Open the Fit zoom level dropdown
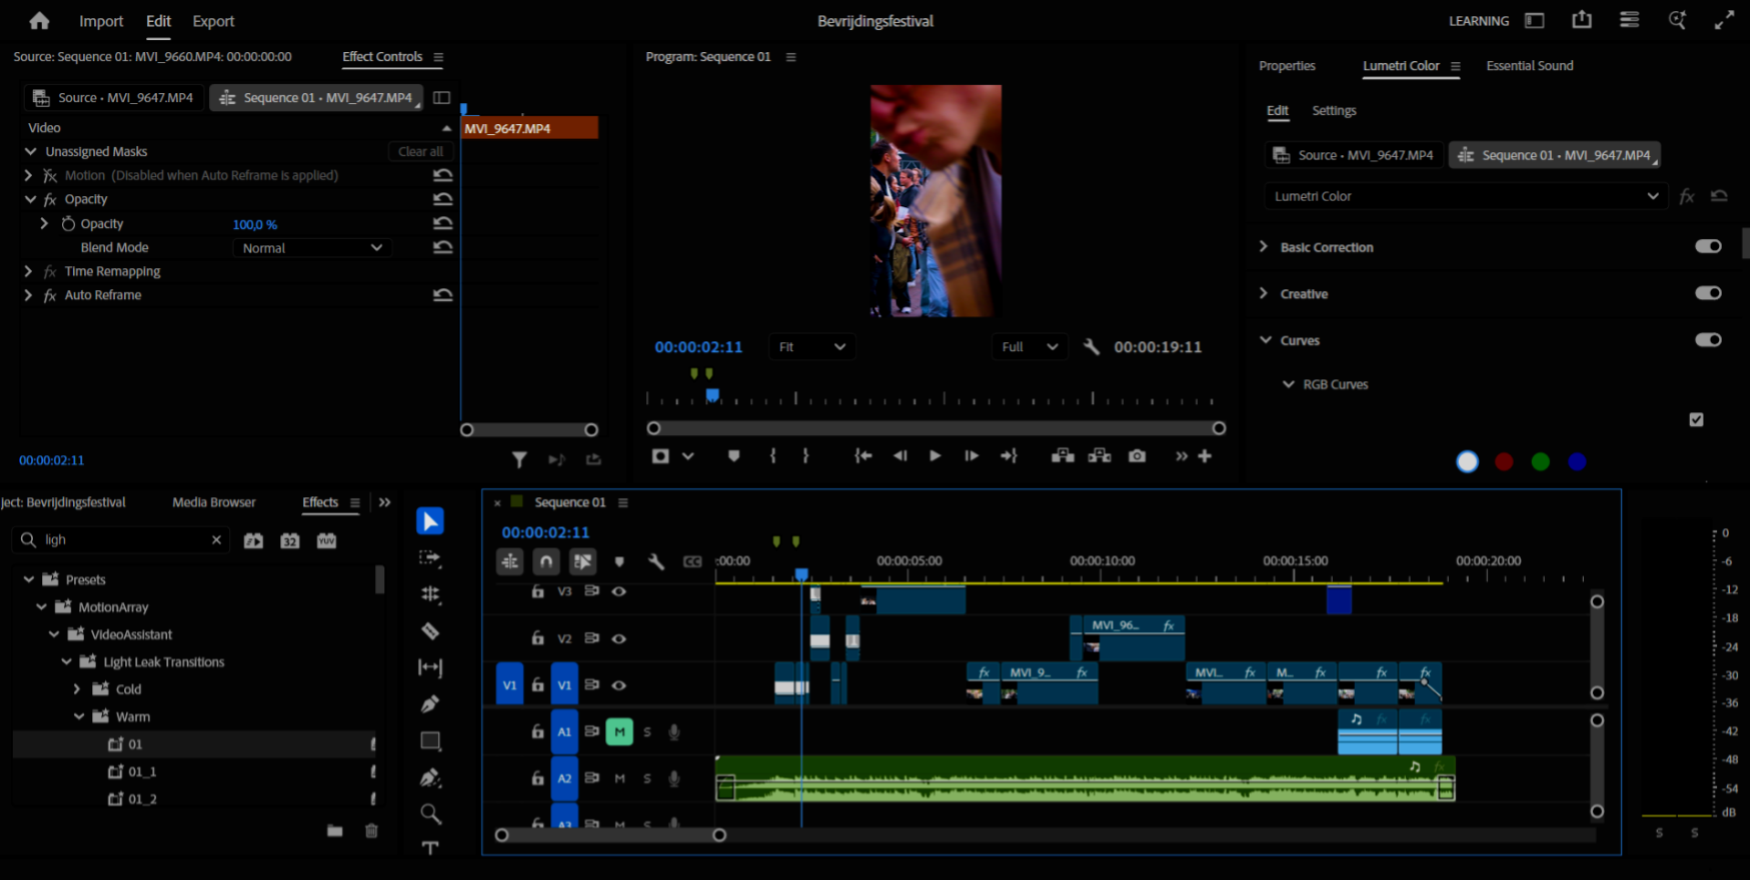Viewport: 1750px width, 880px height. tap(812, 347)
